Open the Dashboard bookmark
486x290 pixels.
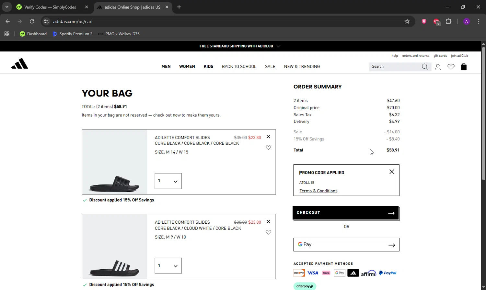(x=33, y=34)
